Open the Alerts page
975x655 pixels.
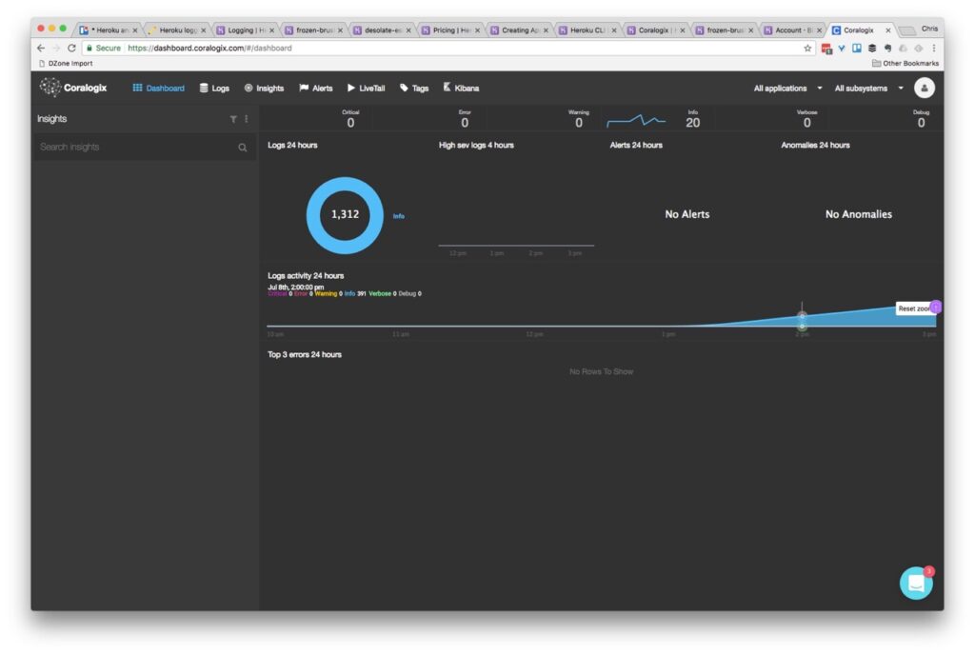(x=316, y=89)
